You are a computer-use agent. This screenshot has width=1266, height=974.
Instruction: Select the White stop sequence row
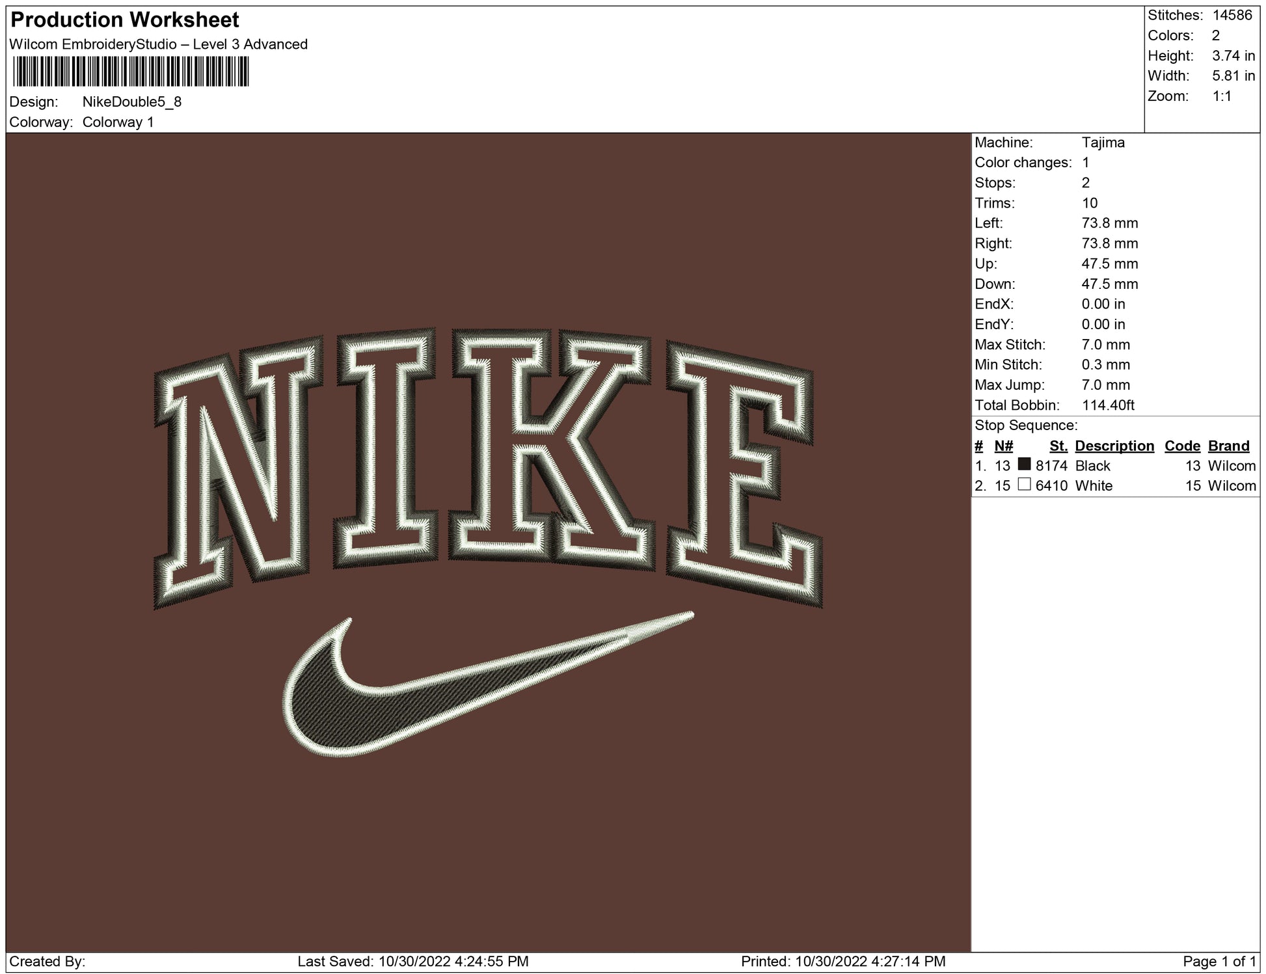coord(1094,486)
